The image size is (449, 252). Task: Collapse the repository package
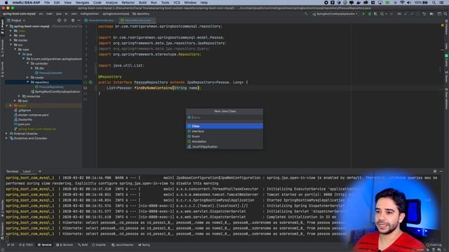click(28, 82)
